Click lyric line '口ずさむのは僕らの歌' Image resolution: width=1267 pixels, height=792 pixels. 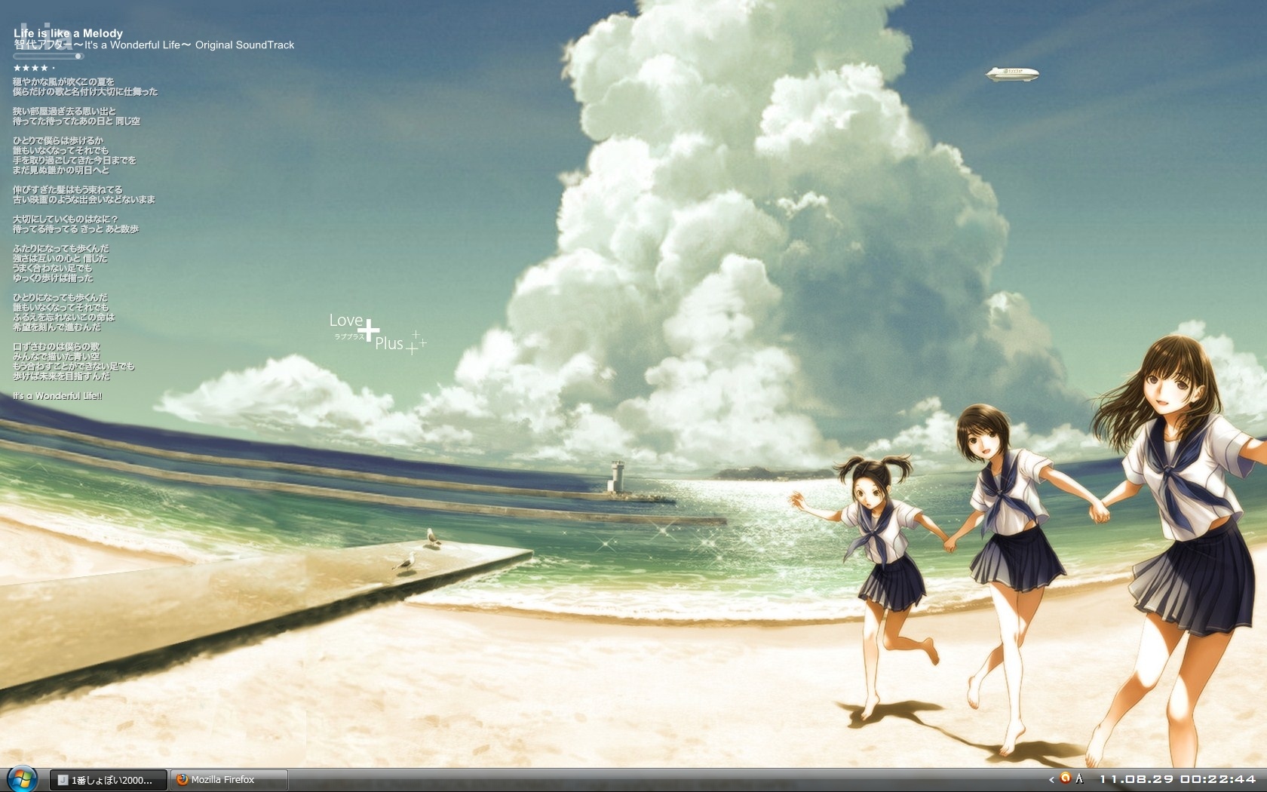click(56, 347)
